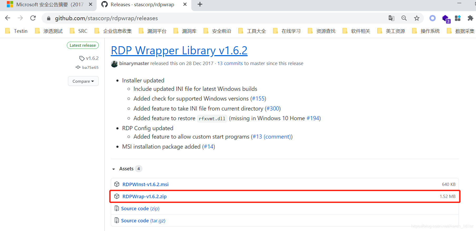The width and height of the screenshot is (476, 231).
Task: Open the v1.6.2 tag link
Action: pos(89,58)
